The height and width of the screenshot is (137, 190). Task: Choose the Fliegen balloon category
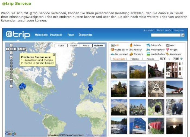(x=172, y=50)
